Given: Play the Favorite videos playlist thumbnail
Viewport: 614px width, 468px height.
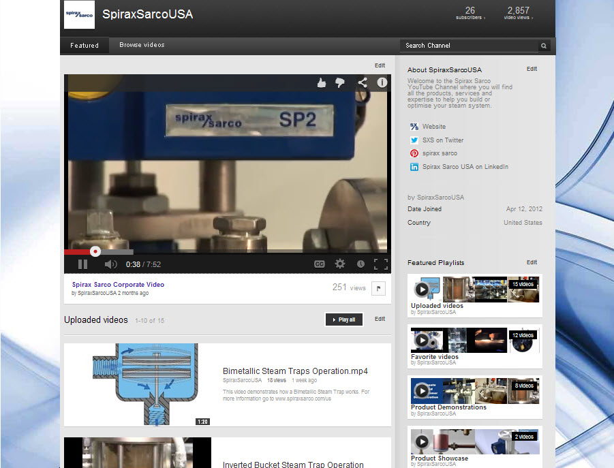Looking at the screenshot, I should pos(474,341).
